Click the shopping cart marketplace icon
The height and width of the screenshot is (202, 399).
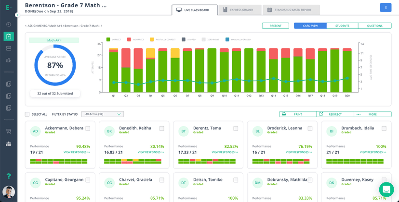point(9,131)
